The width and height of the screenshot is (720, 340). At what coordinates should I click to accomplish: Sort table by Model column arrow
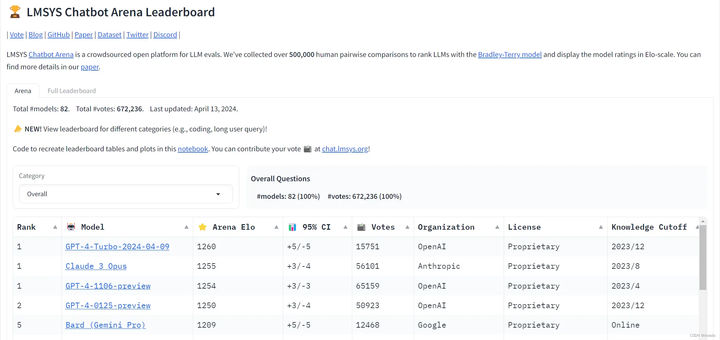[x=186, y=227]
